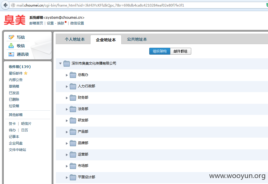Click system@choumei.cn account address
Image resolution: width=268 pixels, height=184 pixels.
point(64,18)
